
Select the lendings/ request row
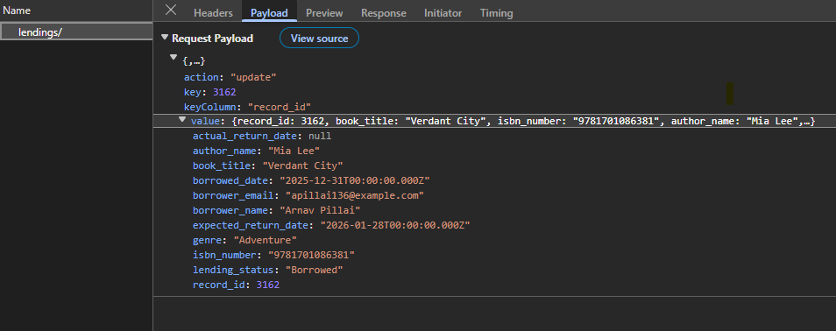(x=76, y=32)
